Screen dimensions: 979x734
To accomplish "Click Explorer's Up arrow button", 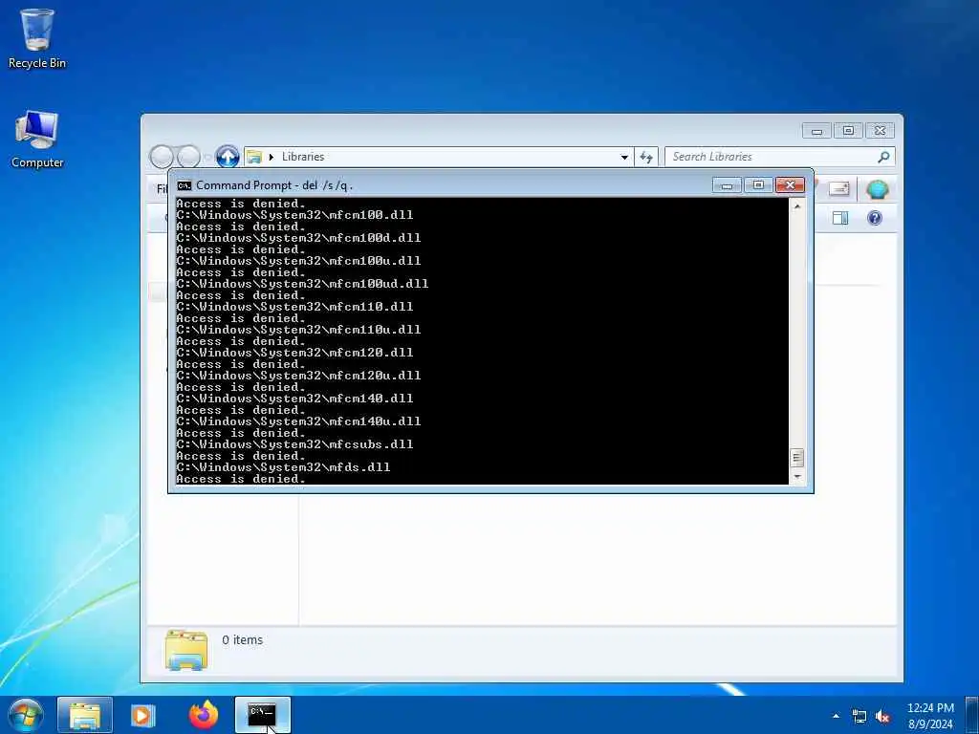I will coord(228,156).
